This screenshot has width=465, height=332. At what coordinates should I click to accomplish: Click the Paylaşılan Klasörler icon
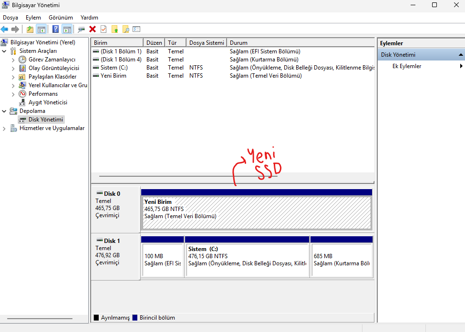[x=22, y=77]
